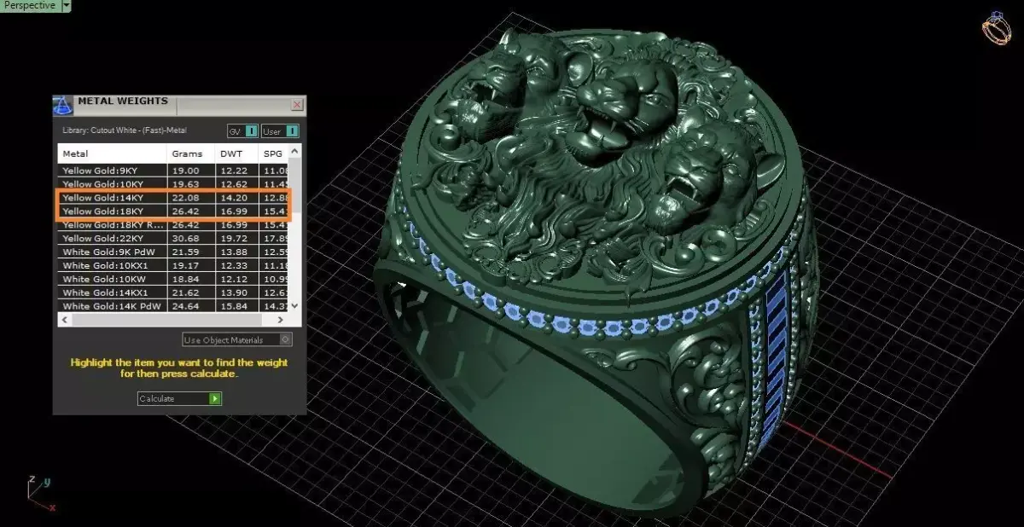Click the green arrow on Calculate
The height and width of the screenshot is (527, 1024).
tap(215, 398)
